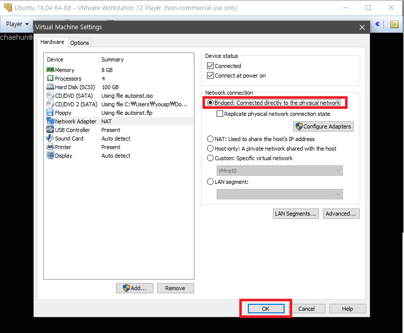Select the USB Controller 'Present' summary
Image resolution: width=404 pixels, height=333 pixels.
click(x=111, y=130)
